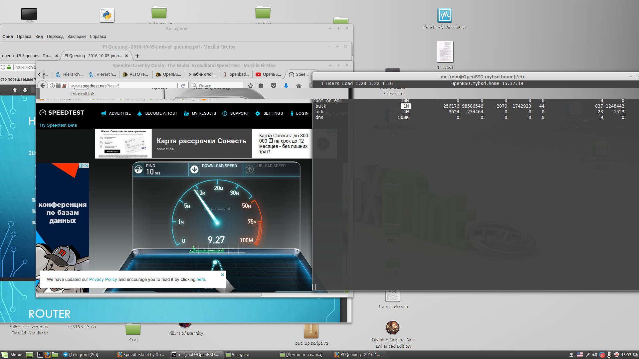Close the privacy policy notice
Screen dimensions: 639x359
pos(222,275)
